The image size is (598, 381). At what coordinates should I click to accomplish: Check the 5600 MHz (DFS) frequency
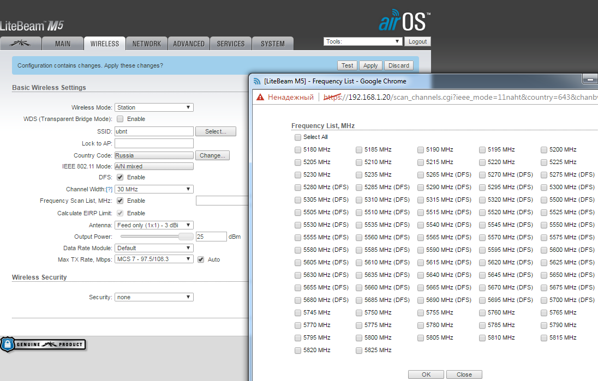(544, 250)
